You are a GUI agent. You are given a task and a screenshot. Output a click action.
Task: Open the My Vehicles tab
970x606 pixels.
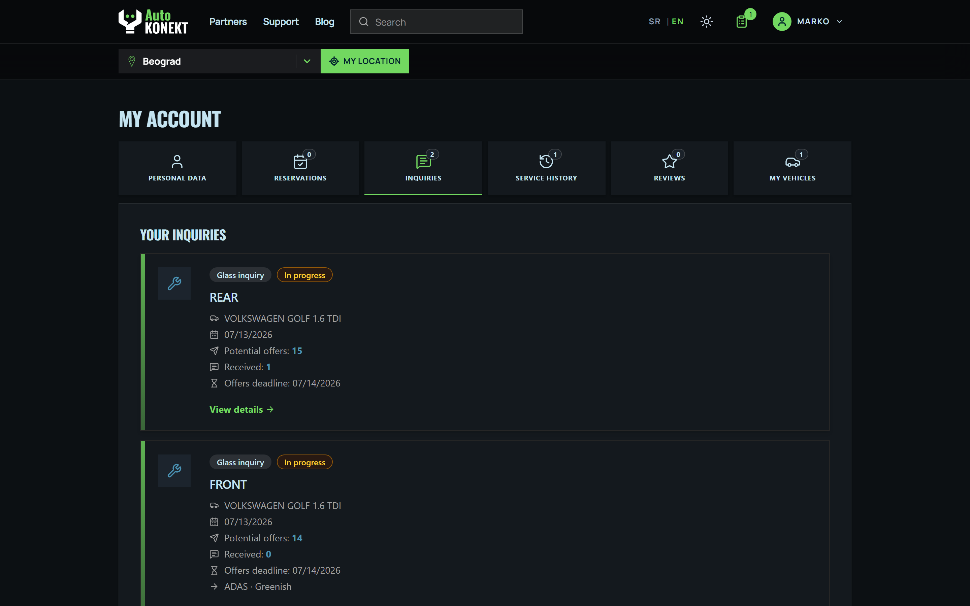[x=793, y=168]
